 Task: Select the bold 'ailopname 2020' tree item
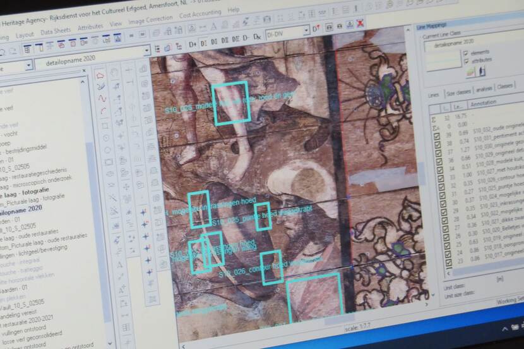click(21, 211)
